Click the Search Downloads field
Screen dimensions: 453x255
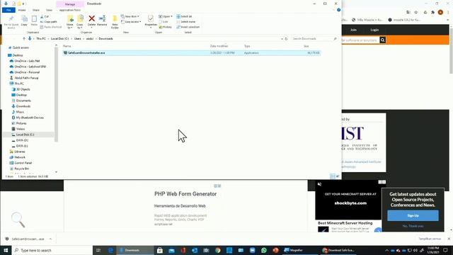pyautogui.click(x=314, y=39)
